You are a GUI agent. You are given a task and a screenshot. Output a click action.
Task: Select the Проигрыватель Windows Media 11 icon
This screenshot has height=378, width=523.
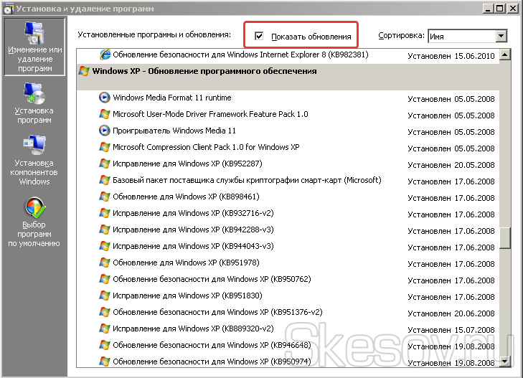[105, 131]
